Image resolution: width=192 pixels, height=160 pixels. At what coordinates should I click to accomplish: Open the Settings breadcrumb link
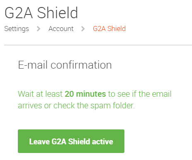pos(17,29)
